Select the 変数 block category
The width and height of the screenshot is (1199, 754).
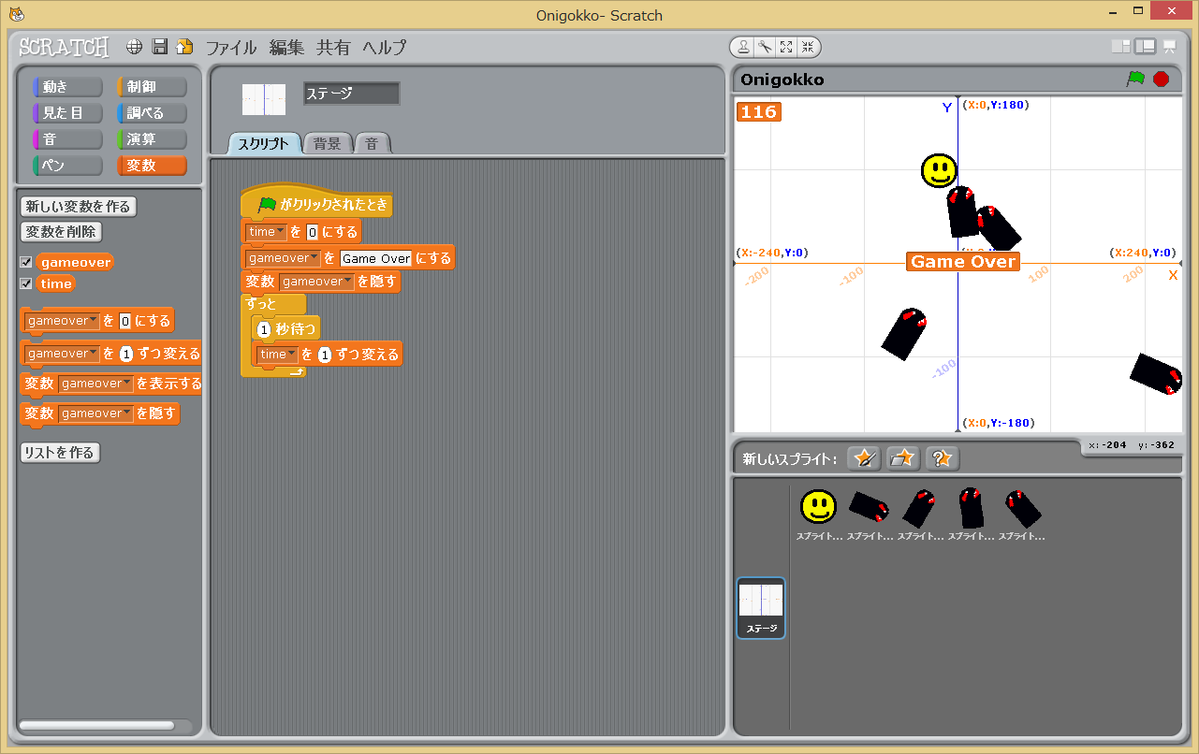(x=152, y=166)
